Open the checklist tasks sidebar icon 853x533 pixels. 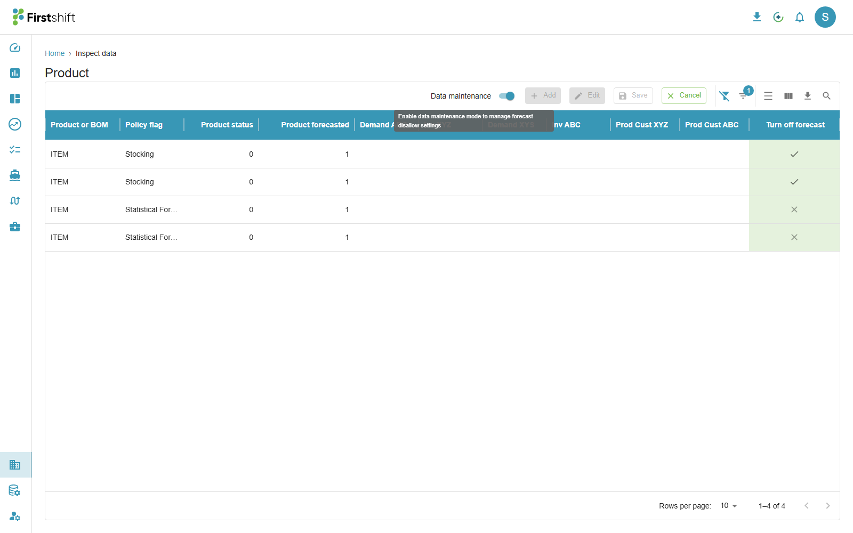click(15, 150)
